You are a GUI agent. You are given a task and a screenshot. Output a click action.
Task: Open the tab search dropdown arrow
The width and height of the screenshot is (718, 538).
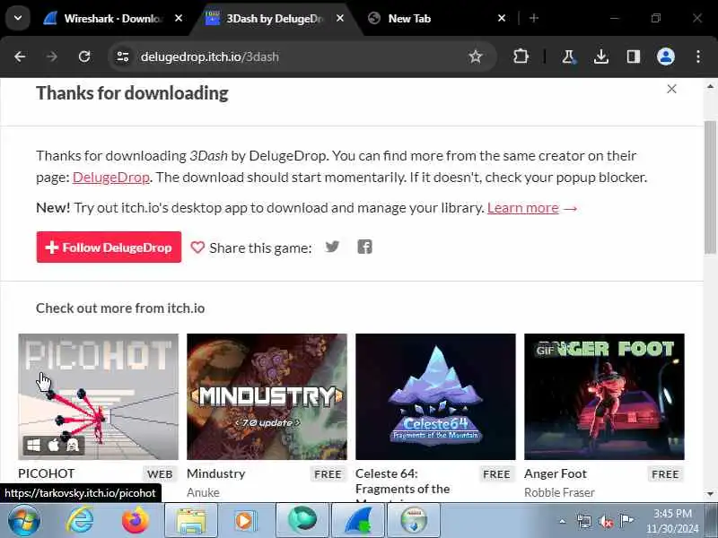pos(18,18)
